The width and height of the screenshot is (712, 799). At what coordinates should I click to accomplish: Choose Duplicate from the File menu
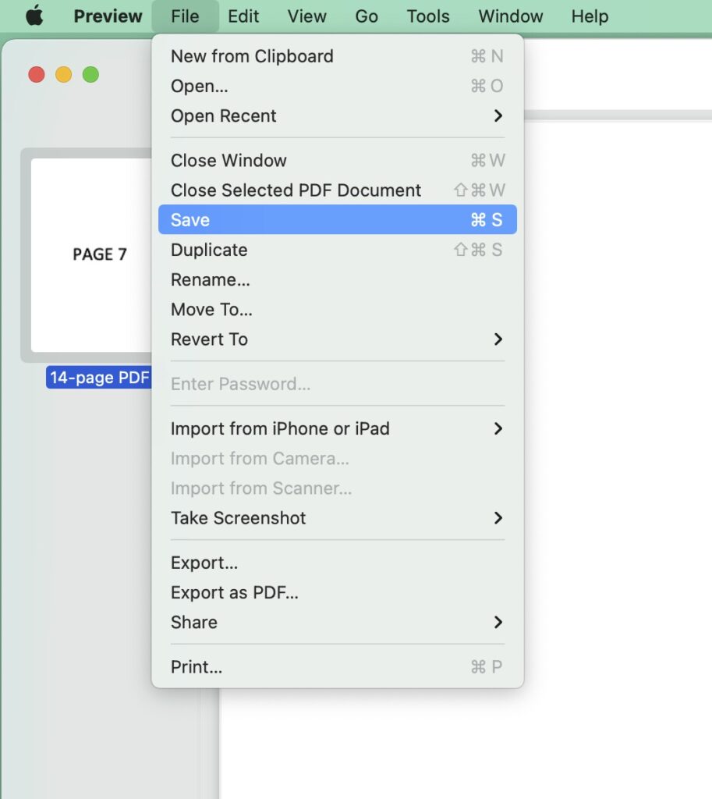click(x=209, y=250)
